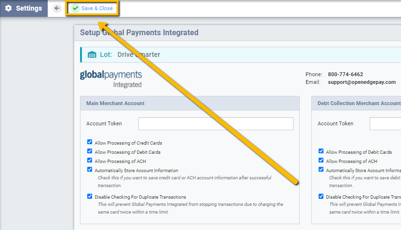Toggle Debt Collection Allow Processing of Debit Cards

(x=321, y=151)
